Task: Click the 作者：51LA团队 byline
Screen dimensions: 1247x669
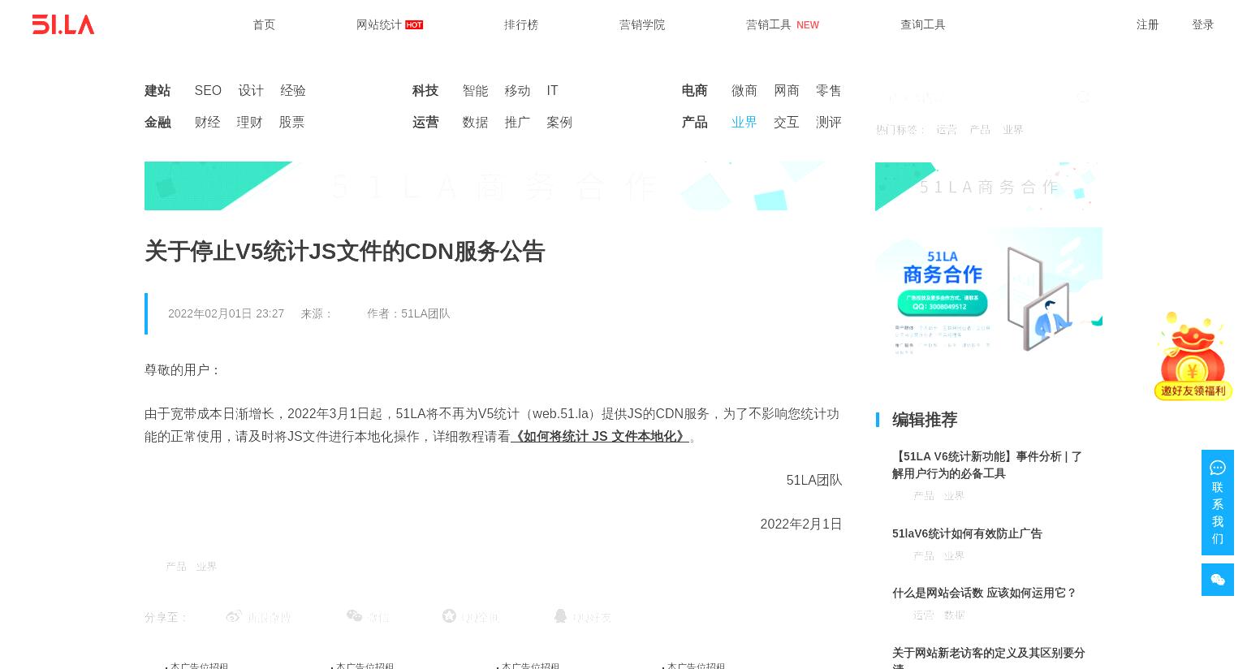Action: click(408, 313)
